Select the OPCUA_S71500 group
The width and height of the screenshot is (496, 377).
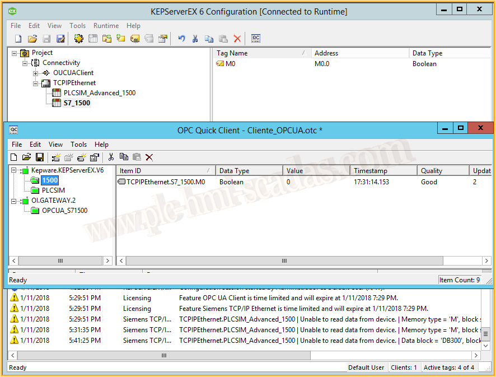tap(64, 211)
